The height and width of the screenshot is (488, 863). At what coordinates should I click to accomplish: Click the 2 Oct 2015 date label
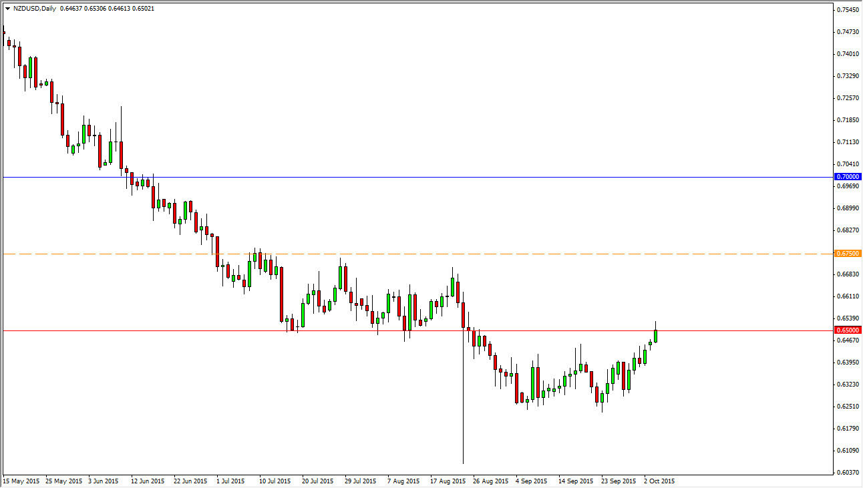point(658,481)
